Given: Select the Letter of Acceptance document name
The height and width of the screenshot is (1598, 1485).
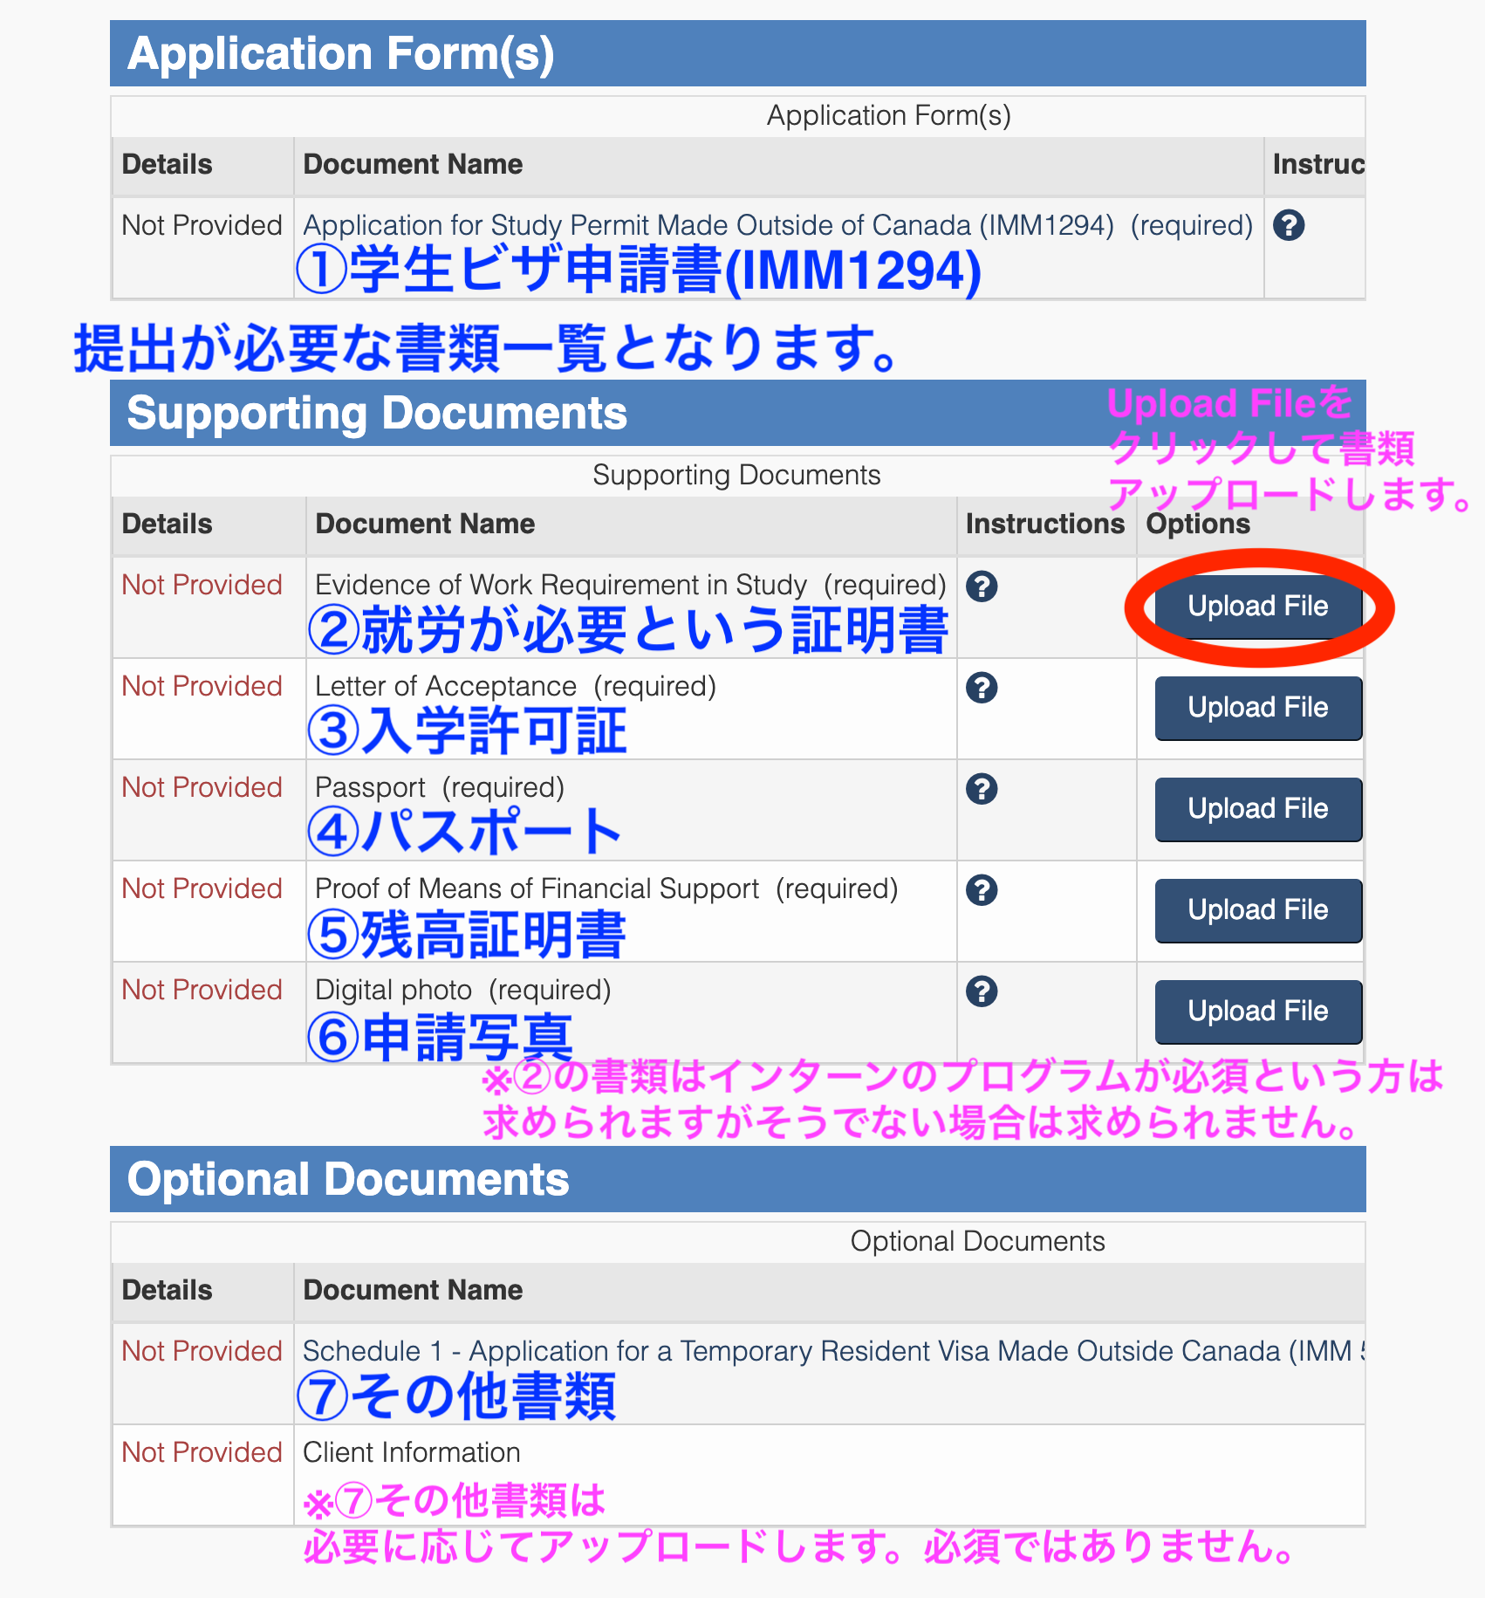Looking at the screenshot, I should (x=446, y=686).
